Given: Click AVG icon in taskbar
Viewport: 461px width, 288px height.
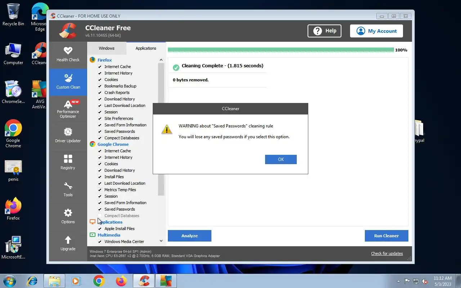Looking at the screenshot, I should [166, 281].
